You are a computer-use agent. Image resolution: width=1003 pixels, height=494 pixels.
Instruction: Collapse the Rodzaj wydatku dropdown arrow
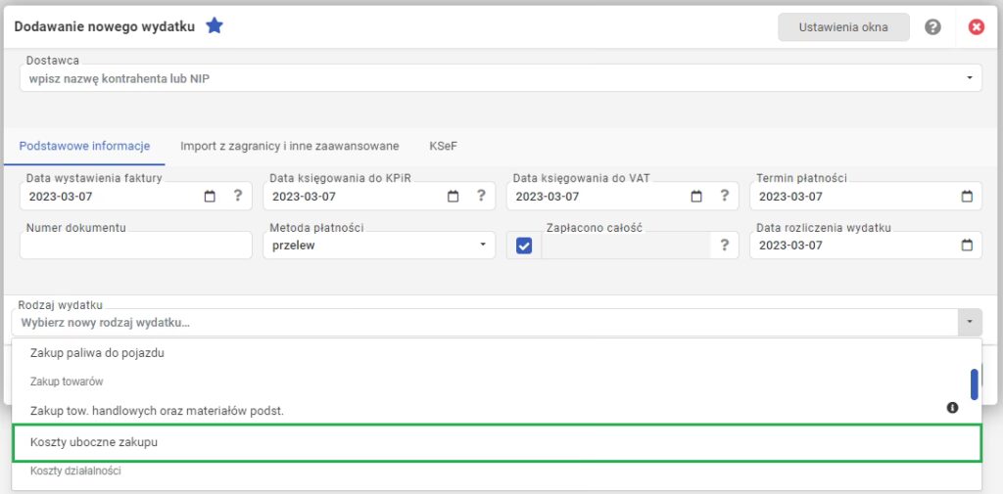pyautogui.click(x=969, y=322)
